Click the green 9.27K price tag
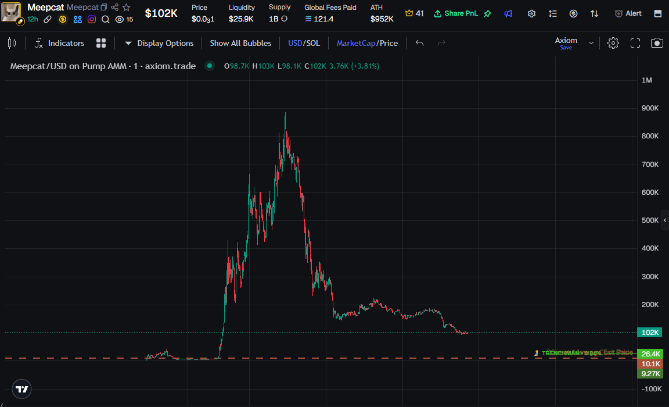 click(650, 374)
